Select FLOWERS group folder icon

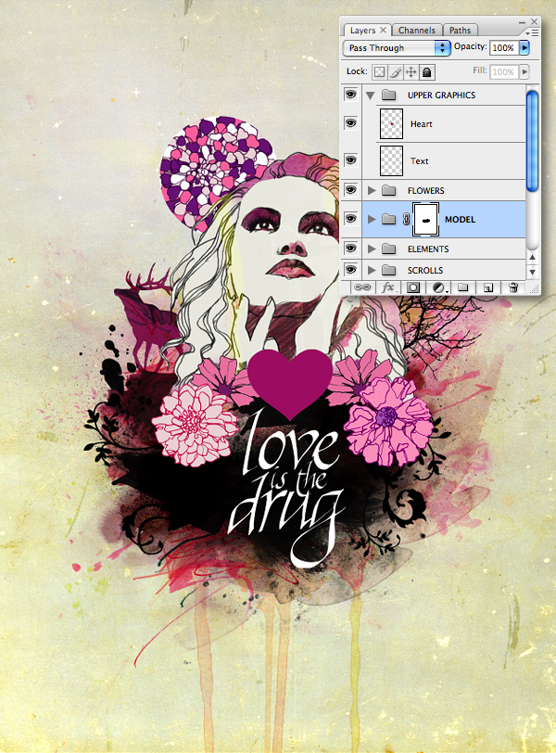click(388, 191)
